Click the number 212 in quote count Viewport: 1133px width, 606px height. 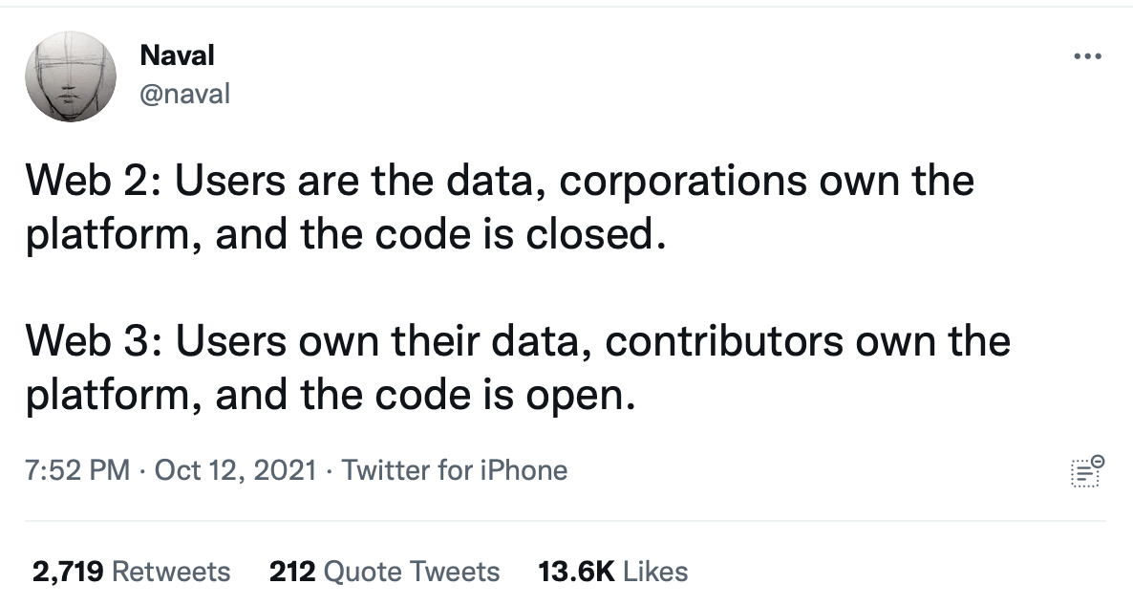[x=292, y=572]
